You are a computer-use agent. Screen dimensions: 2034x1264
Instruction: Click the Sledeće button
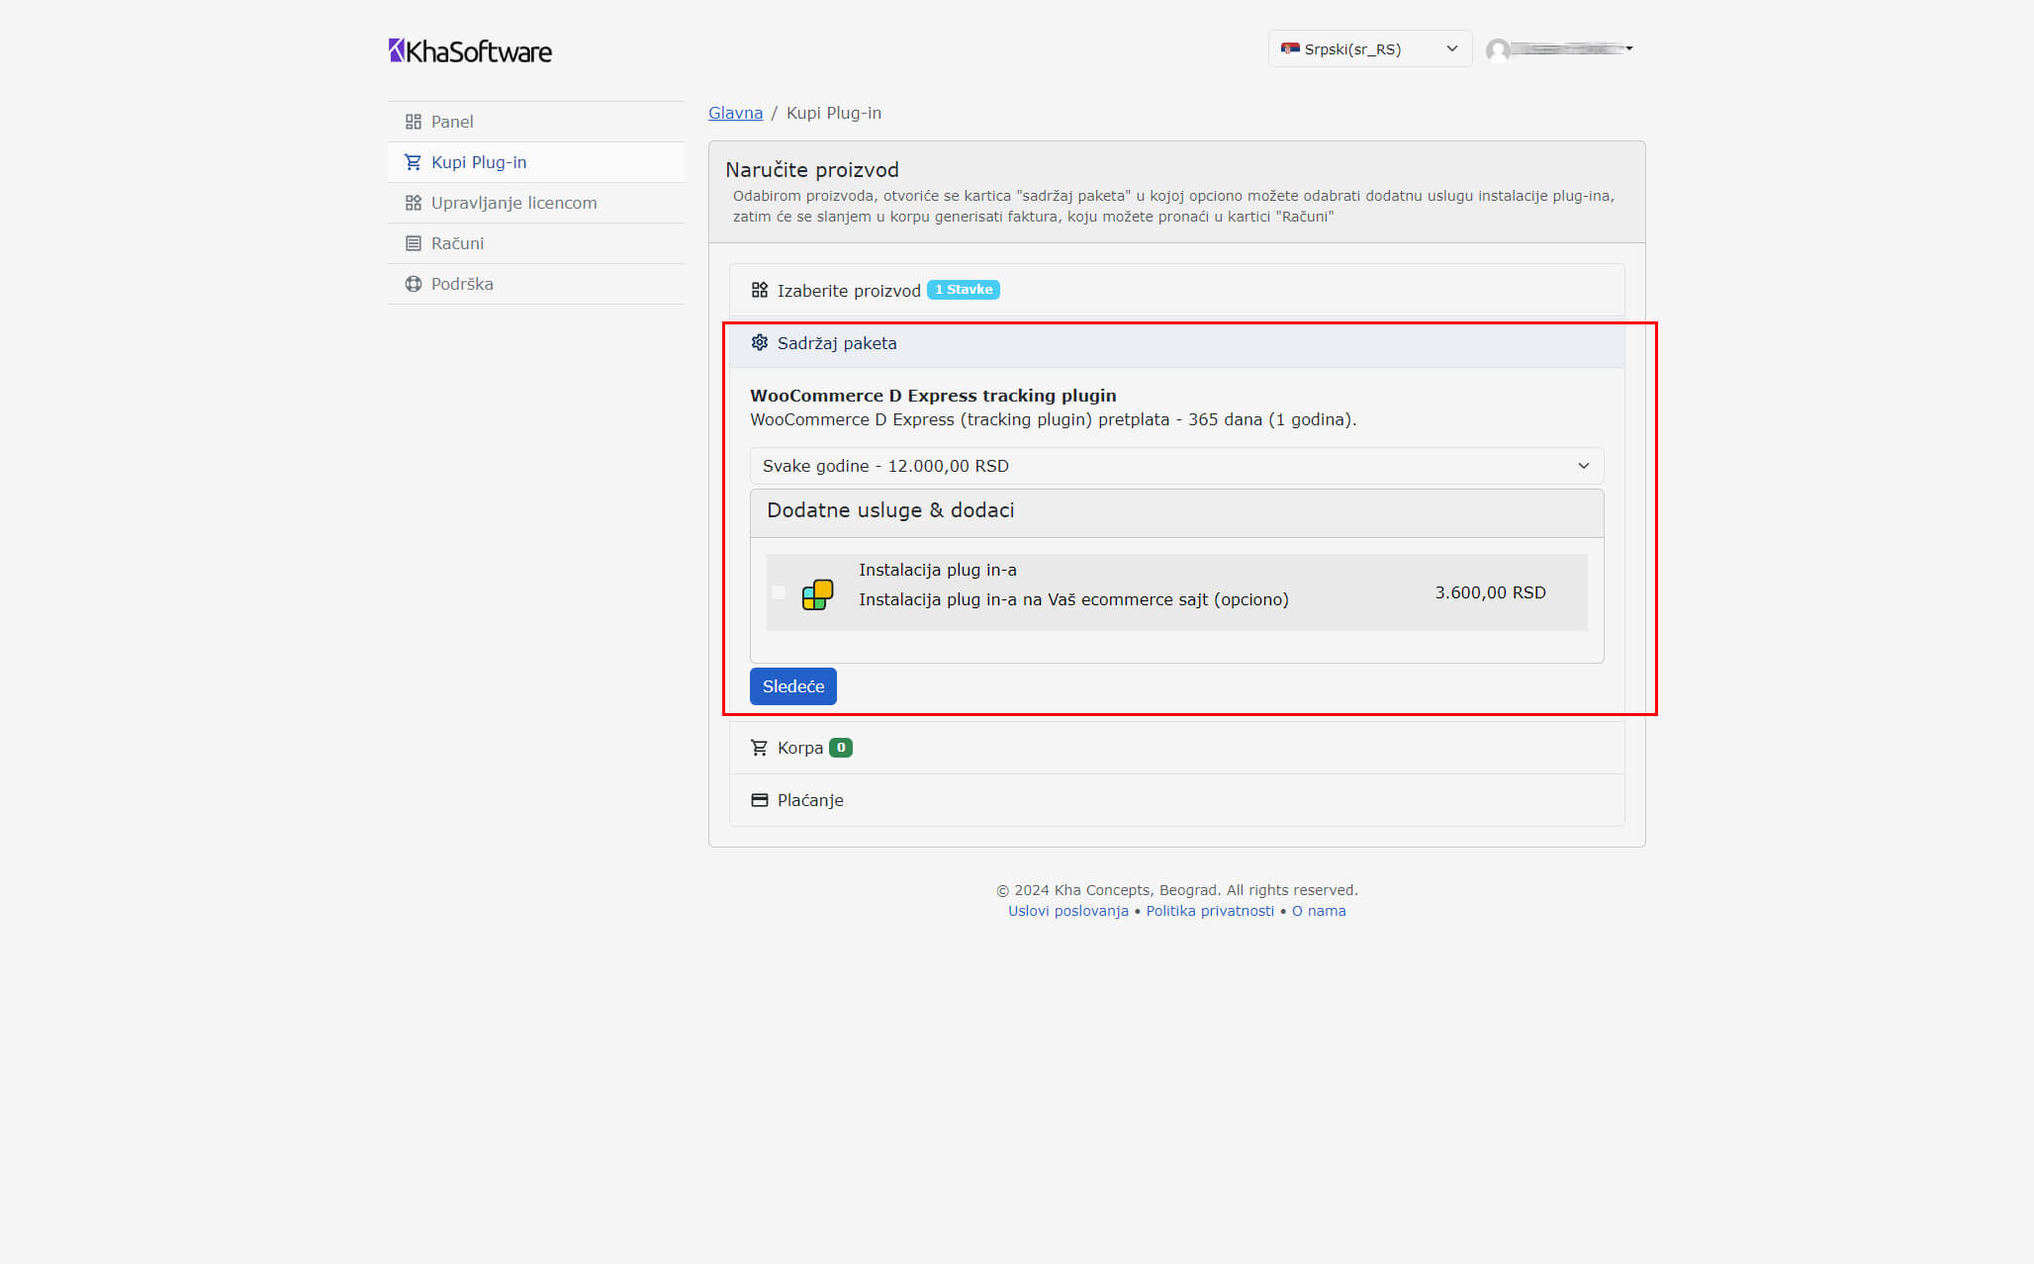tap(792, 686)
